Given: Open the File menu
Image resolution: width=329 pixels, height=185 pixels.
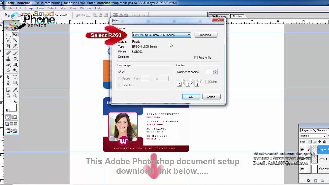Looking at the screenshot, I should (x=10, y=8).
